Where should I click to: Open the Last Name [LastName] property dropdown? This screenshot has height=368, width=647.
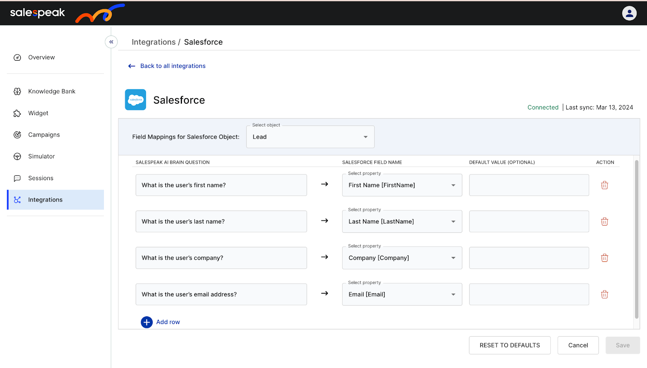[402, 221]
